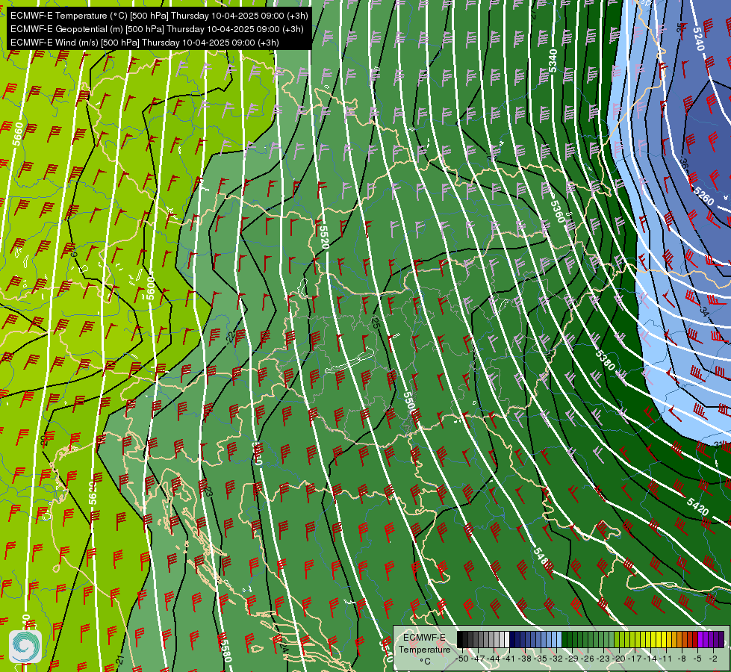Click the -32 value on the legend
The width and height of the screenshot is (731, 672).
pyautogui.click(x=556, y=659)
